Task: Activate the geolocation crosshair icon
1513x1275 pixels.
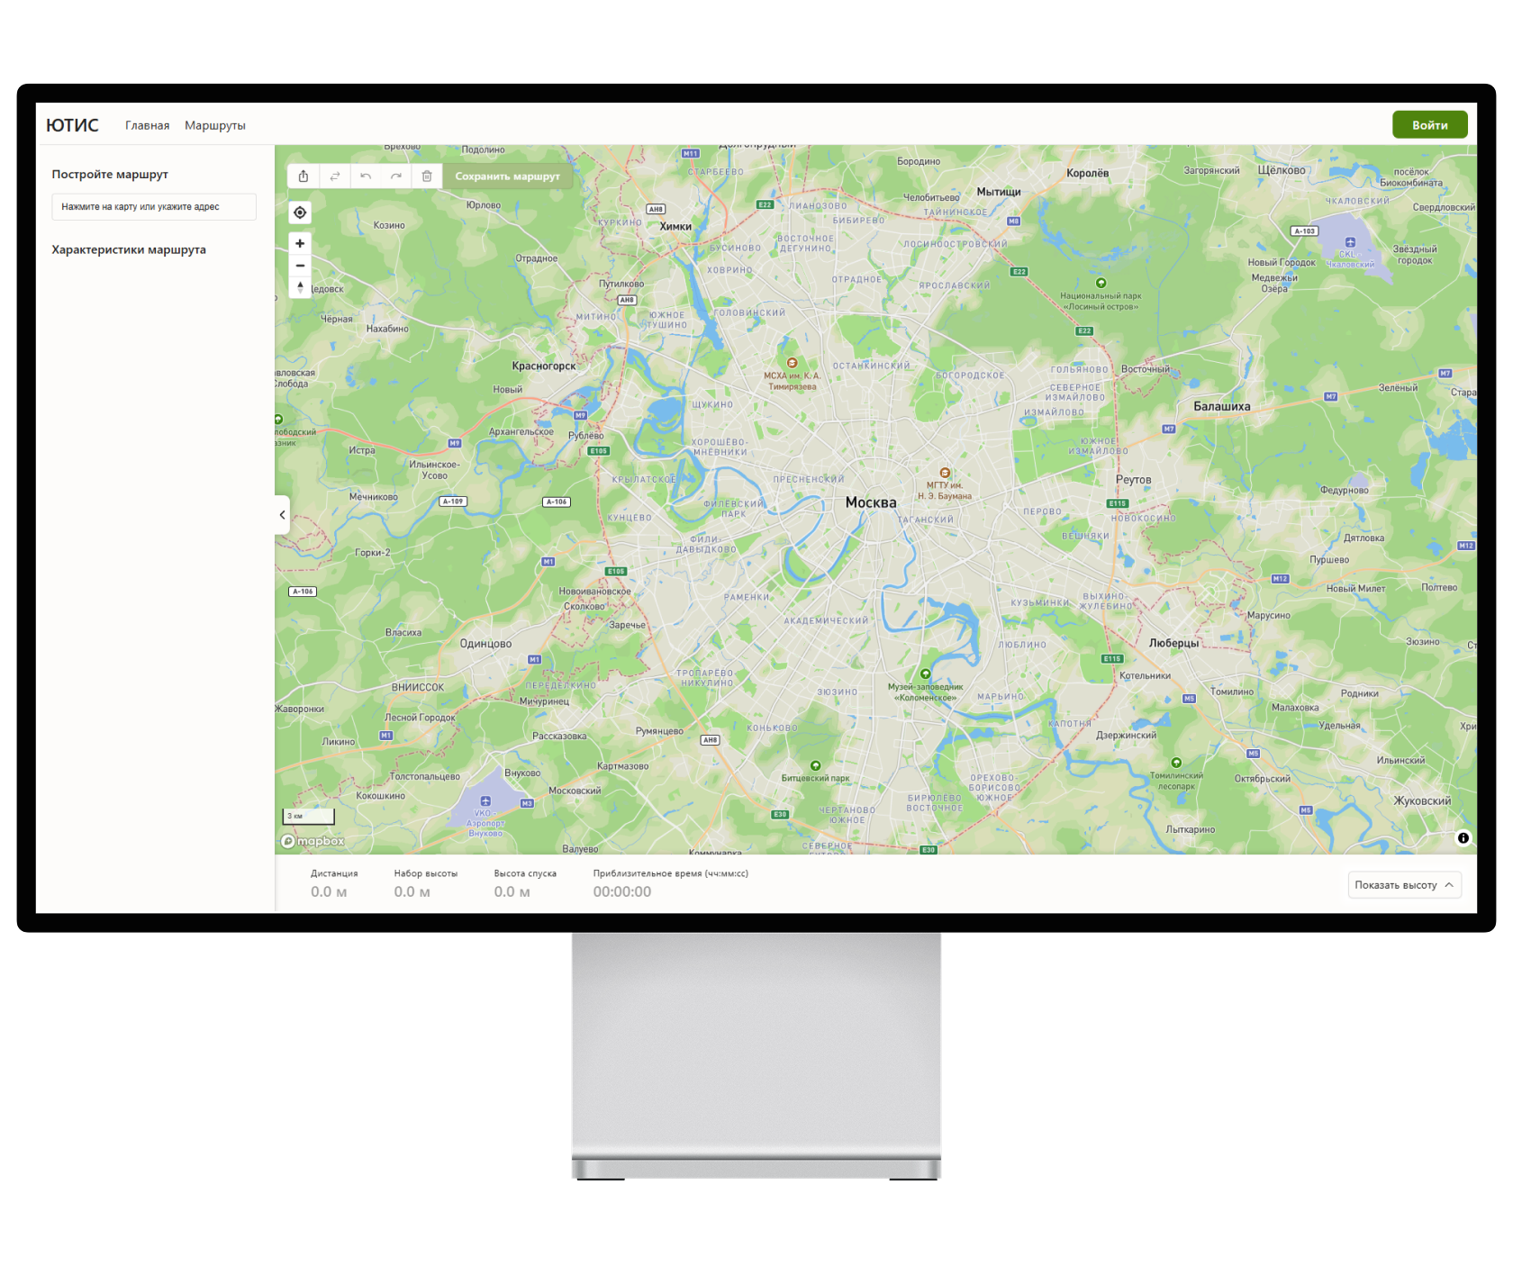Action: pos(299,212)
